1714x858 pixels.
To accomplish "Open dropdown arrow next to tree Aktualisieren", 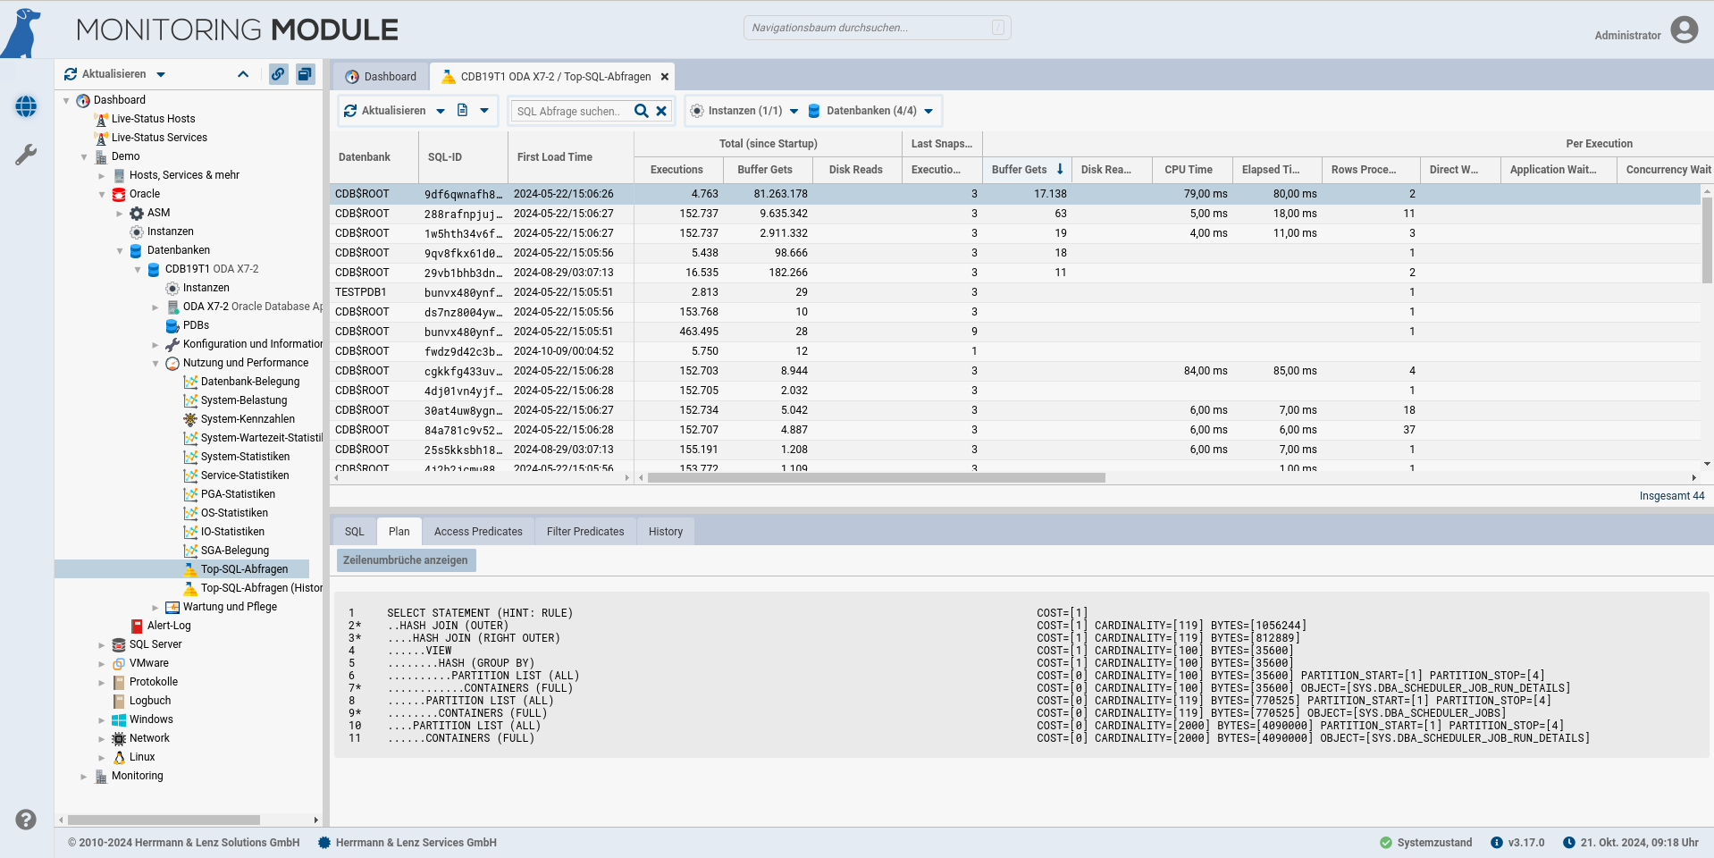I will [x=161, y=74].
